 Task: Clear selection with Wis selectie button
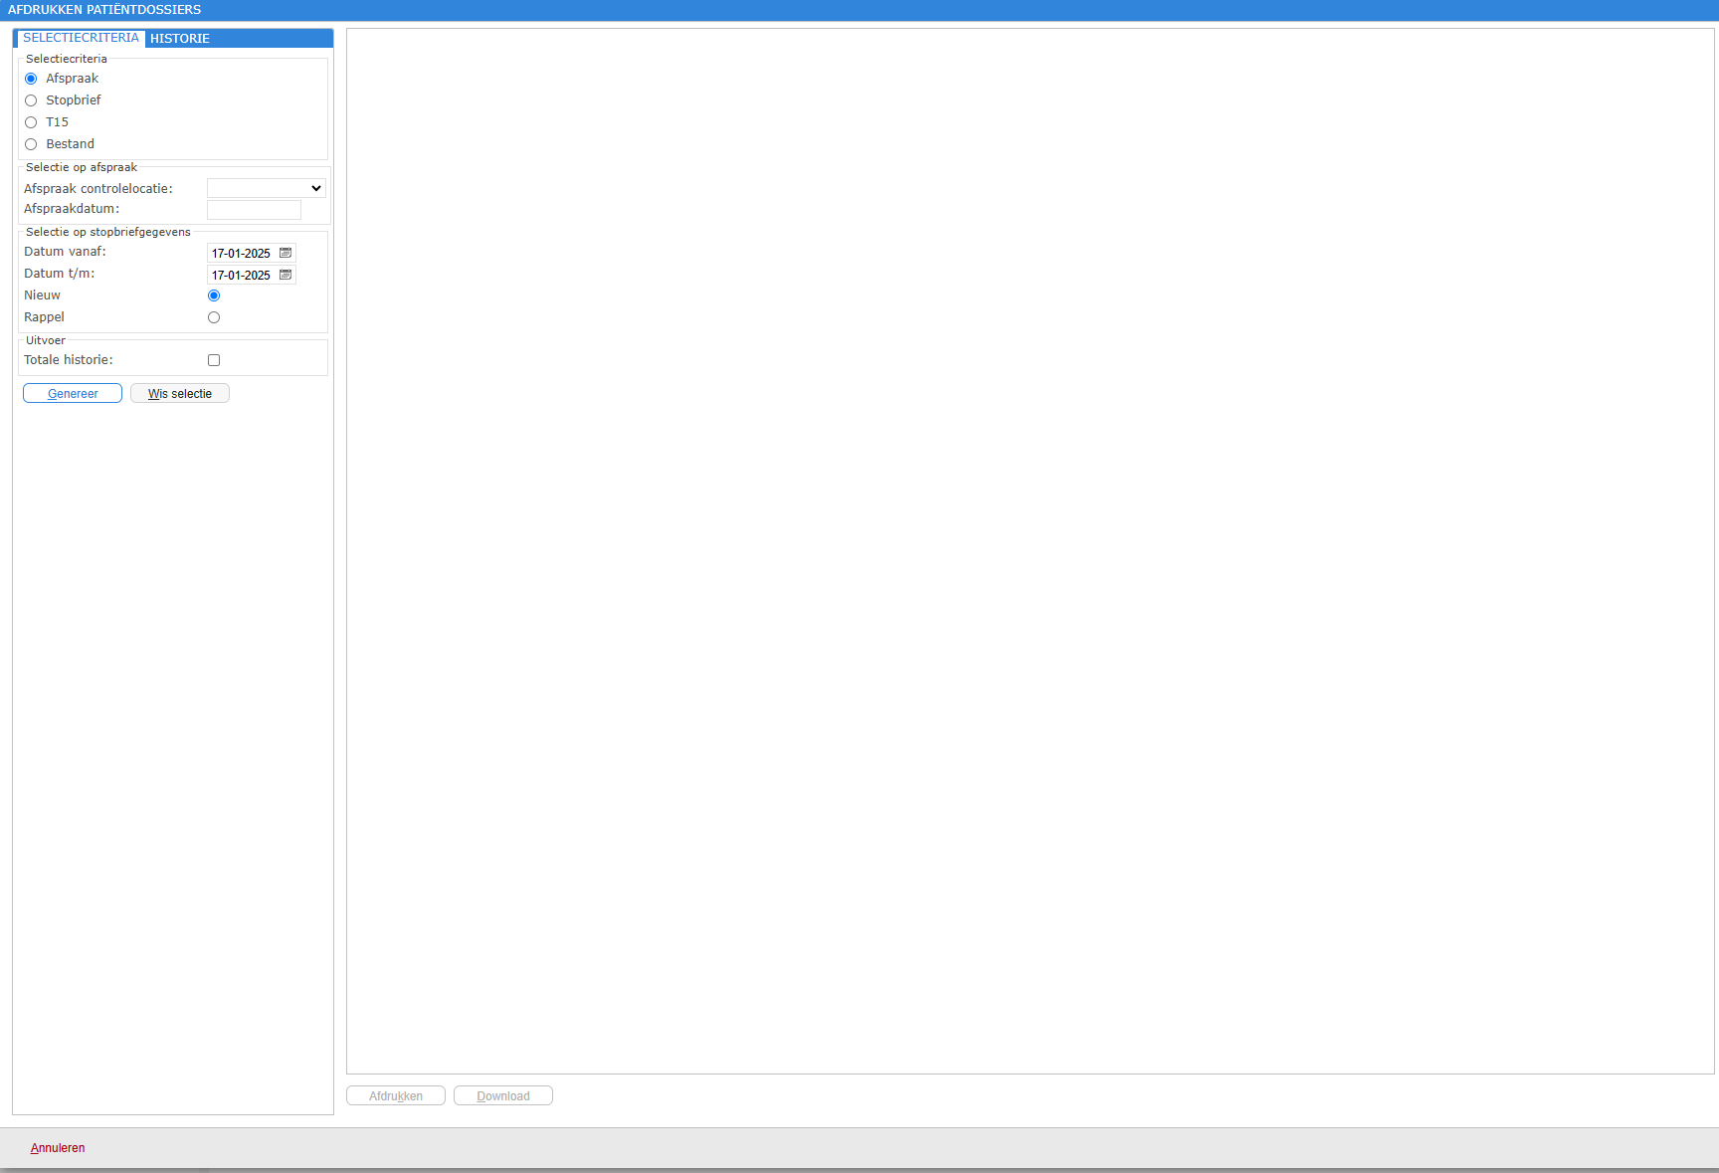point(180,393)
